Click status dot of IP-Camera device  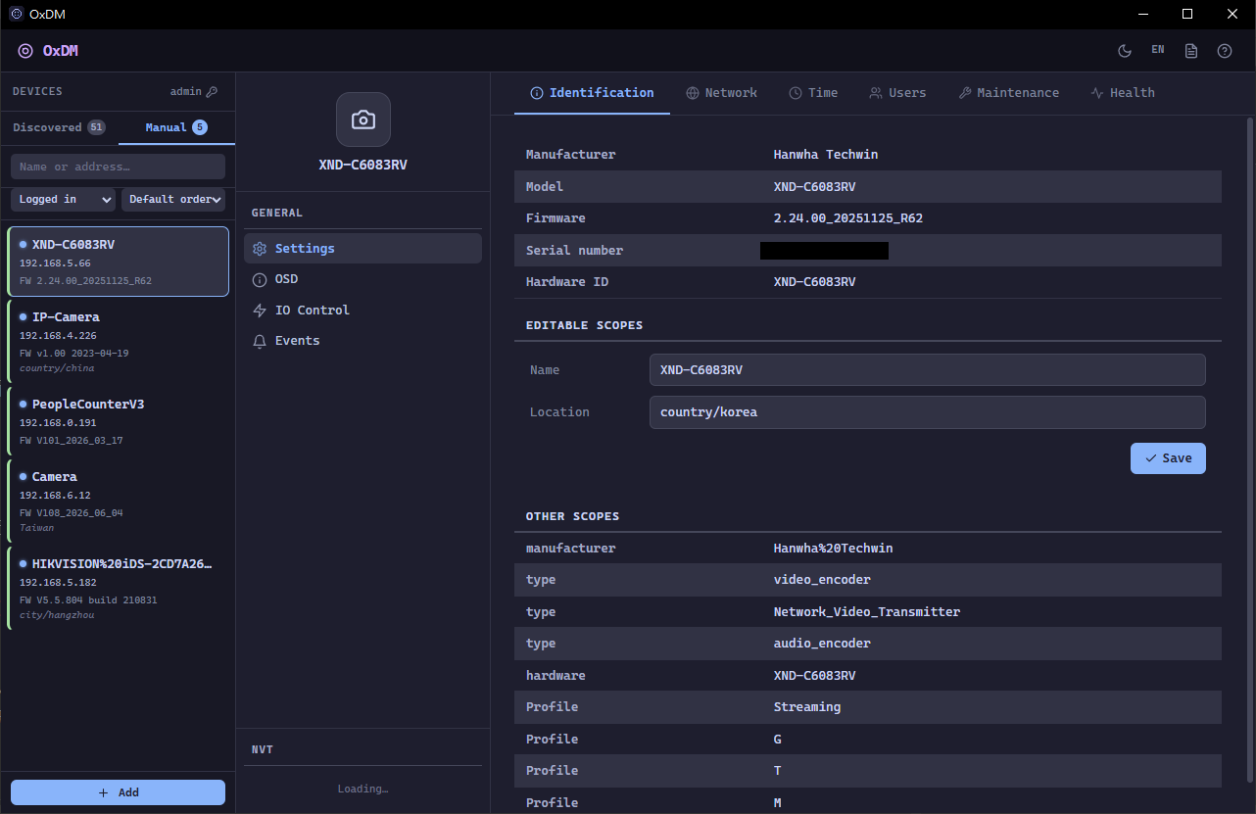coord(24,316)
